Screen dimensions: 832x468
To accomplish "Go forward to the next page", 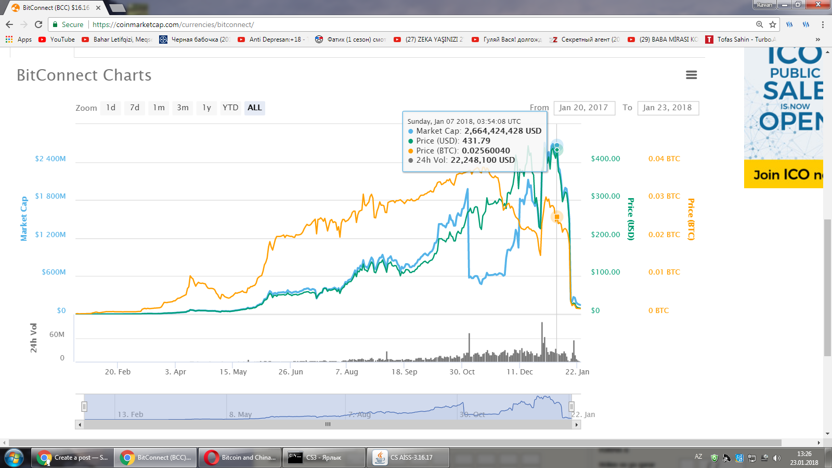I will pyautogui.click(x=24, y=24).
